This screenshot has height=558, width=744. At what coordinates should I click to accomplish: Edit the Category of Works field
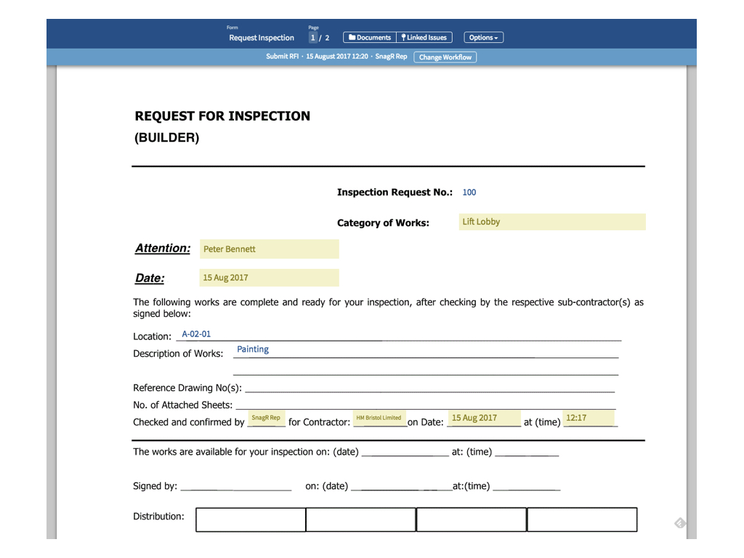[552, 222]
